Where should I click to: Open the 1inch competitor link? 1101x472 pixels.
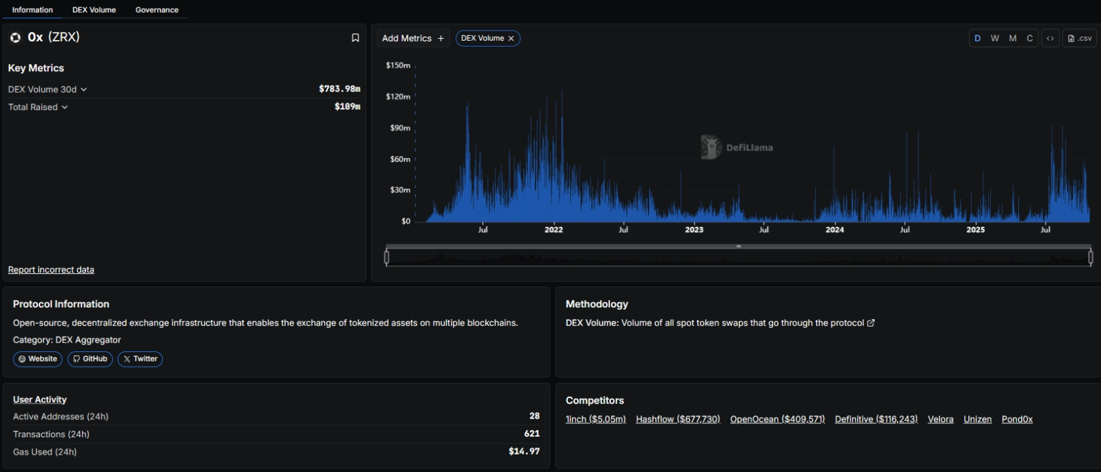[596, 419]
